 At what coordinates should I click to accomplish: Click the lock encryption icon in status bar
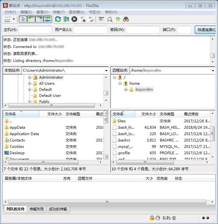tap(152, 218)
